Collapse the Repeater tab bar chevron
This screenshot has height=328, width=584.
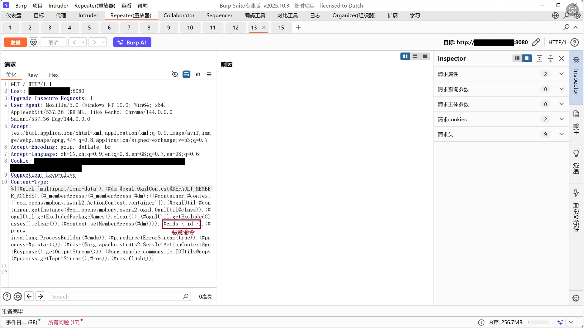click(576, 27)
